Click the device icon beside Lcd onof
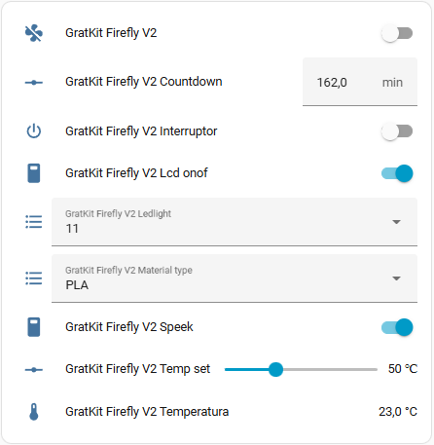Image resolution: width=434 pixels, height=445 pixels. coord(34,173)
